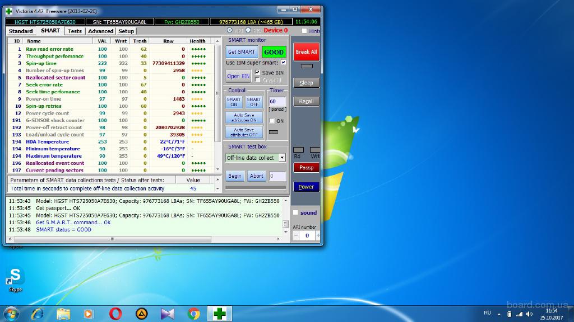The width and height of the screenshot is (574, 322).
Task: Enable the sound checkbox
Action: (295, 213)
